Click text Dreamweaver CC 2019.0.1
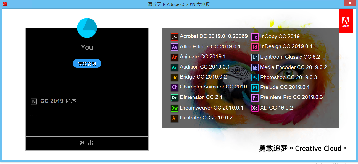The height and width of the screenshot is (164, 358). tap(212, 108)
